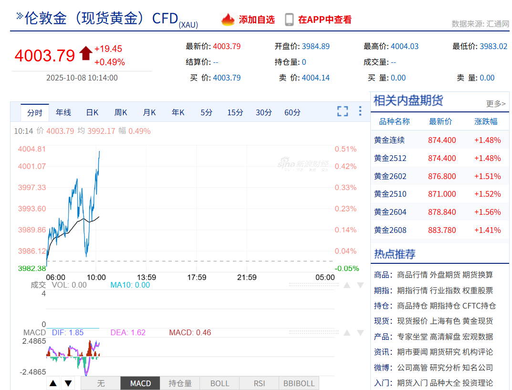The height and width of the screenshot is (390, 512).
Task: Switch indicator to RSI
Action: (x=259, y=383)
